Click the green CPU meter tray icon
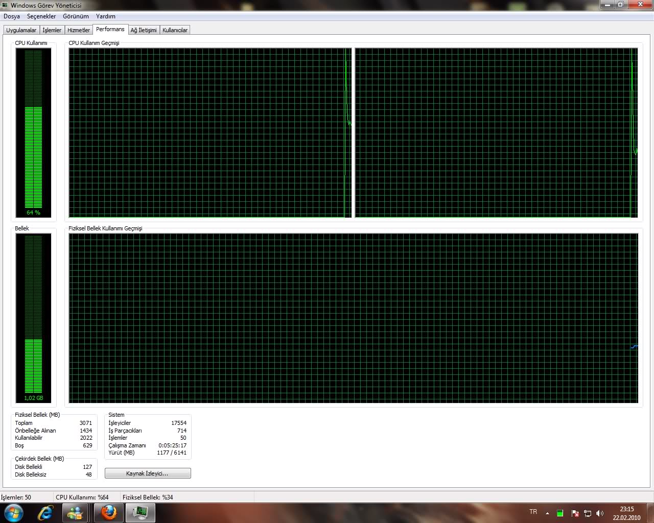Screen dimensions: 654x523 pyautogui.click(x=560, y=513)
